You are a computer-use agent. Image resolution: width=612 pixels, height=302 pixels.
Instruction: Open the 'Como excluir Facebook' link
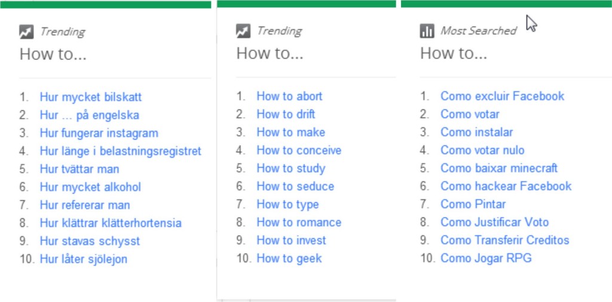(x=502, y=96)
